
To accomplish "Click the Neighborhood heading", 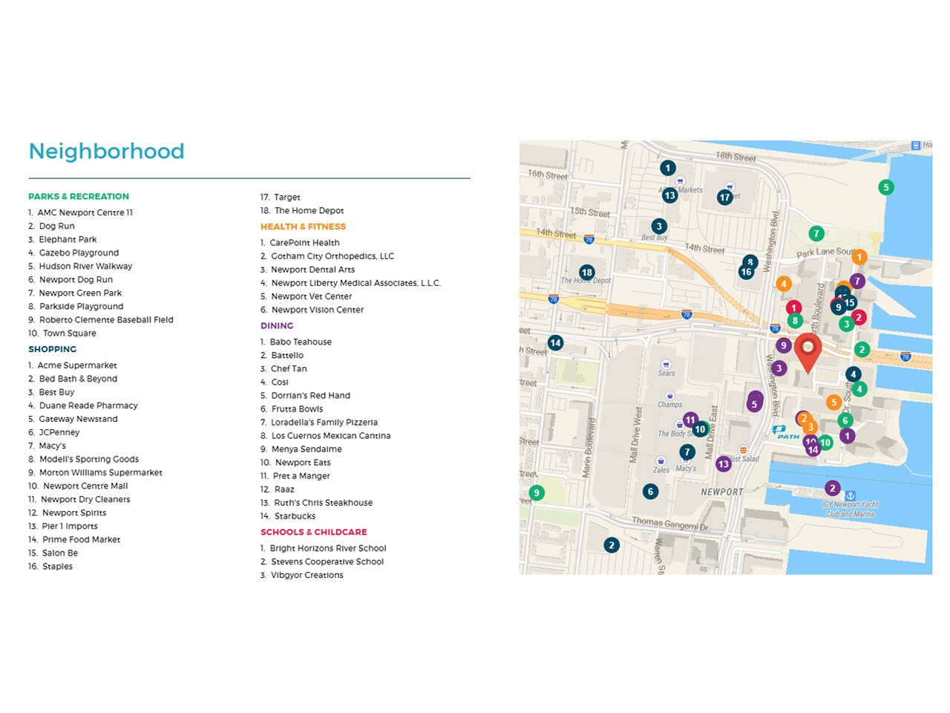I will click(106, 152).
